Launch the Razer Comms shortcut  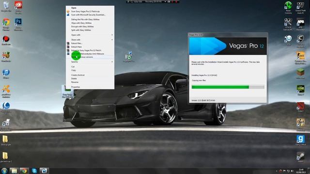pyautogui.click(x=288, y=8)
